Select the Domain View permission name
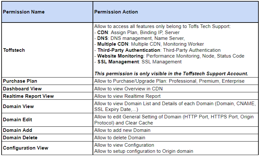This screenshot has height=156, width=260. pyautogui.click(x=18, y=106)
